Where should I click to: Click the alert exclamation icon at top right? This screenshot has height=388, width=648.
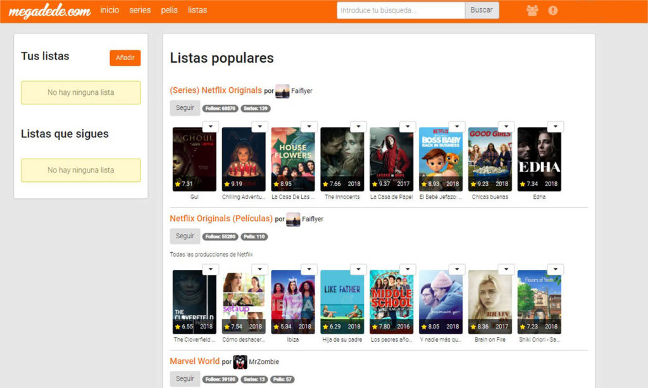coord(552,10)
